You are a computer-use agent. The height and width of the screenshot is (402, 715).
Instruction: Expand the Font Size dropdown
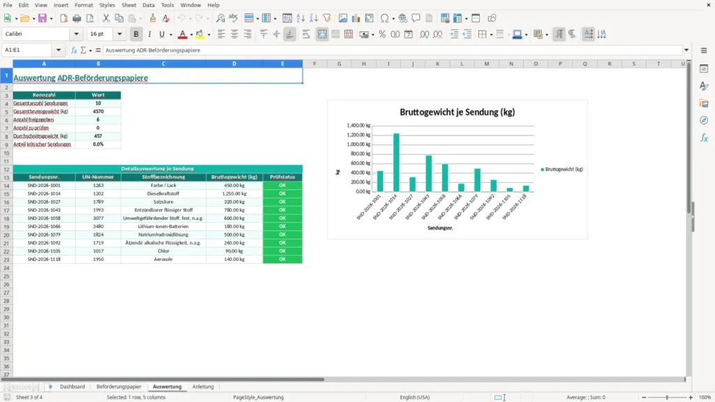coord(119,34)
